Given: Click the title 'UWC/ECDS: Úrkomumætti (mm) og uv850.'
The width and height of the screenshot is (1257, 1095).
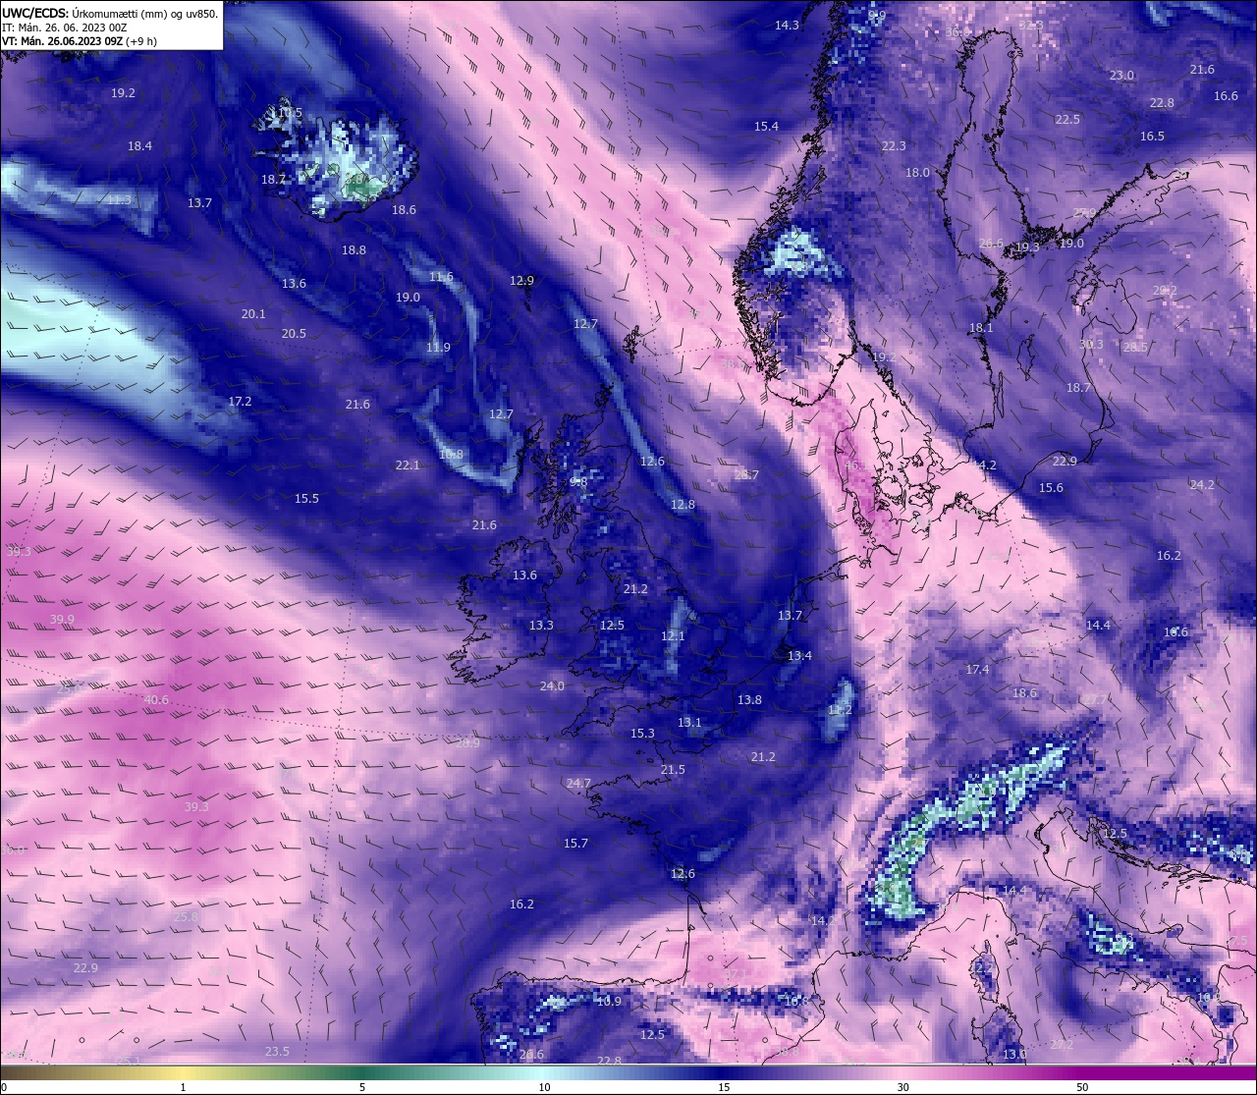Looking at the screenshot, I should [x=110, y=13].
